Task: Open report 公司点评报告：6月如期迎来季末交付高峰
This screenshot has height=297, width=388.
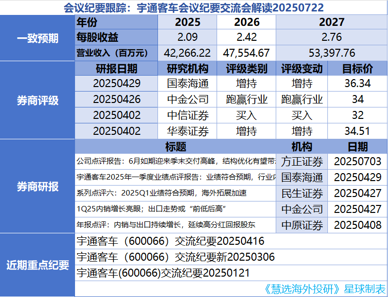Action: click(176, 161)
